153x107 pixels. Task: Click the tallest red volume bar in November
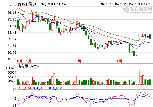pos(139,77)
